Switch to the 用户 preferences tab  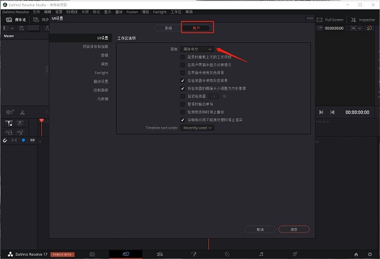coord(196,28)
